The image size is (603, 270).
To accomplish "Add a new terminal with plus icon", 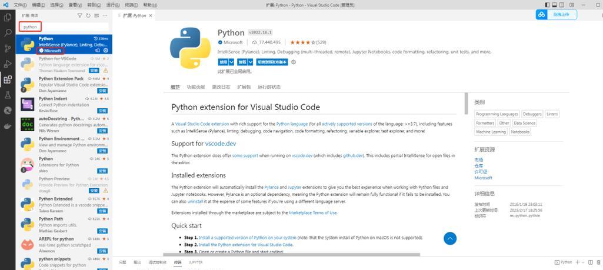I will (x=577, y=262).
